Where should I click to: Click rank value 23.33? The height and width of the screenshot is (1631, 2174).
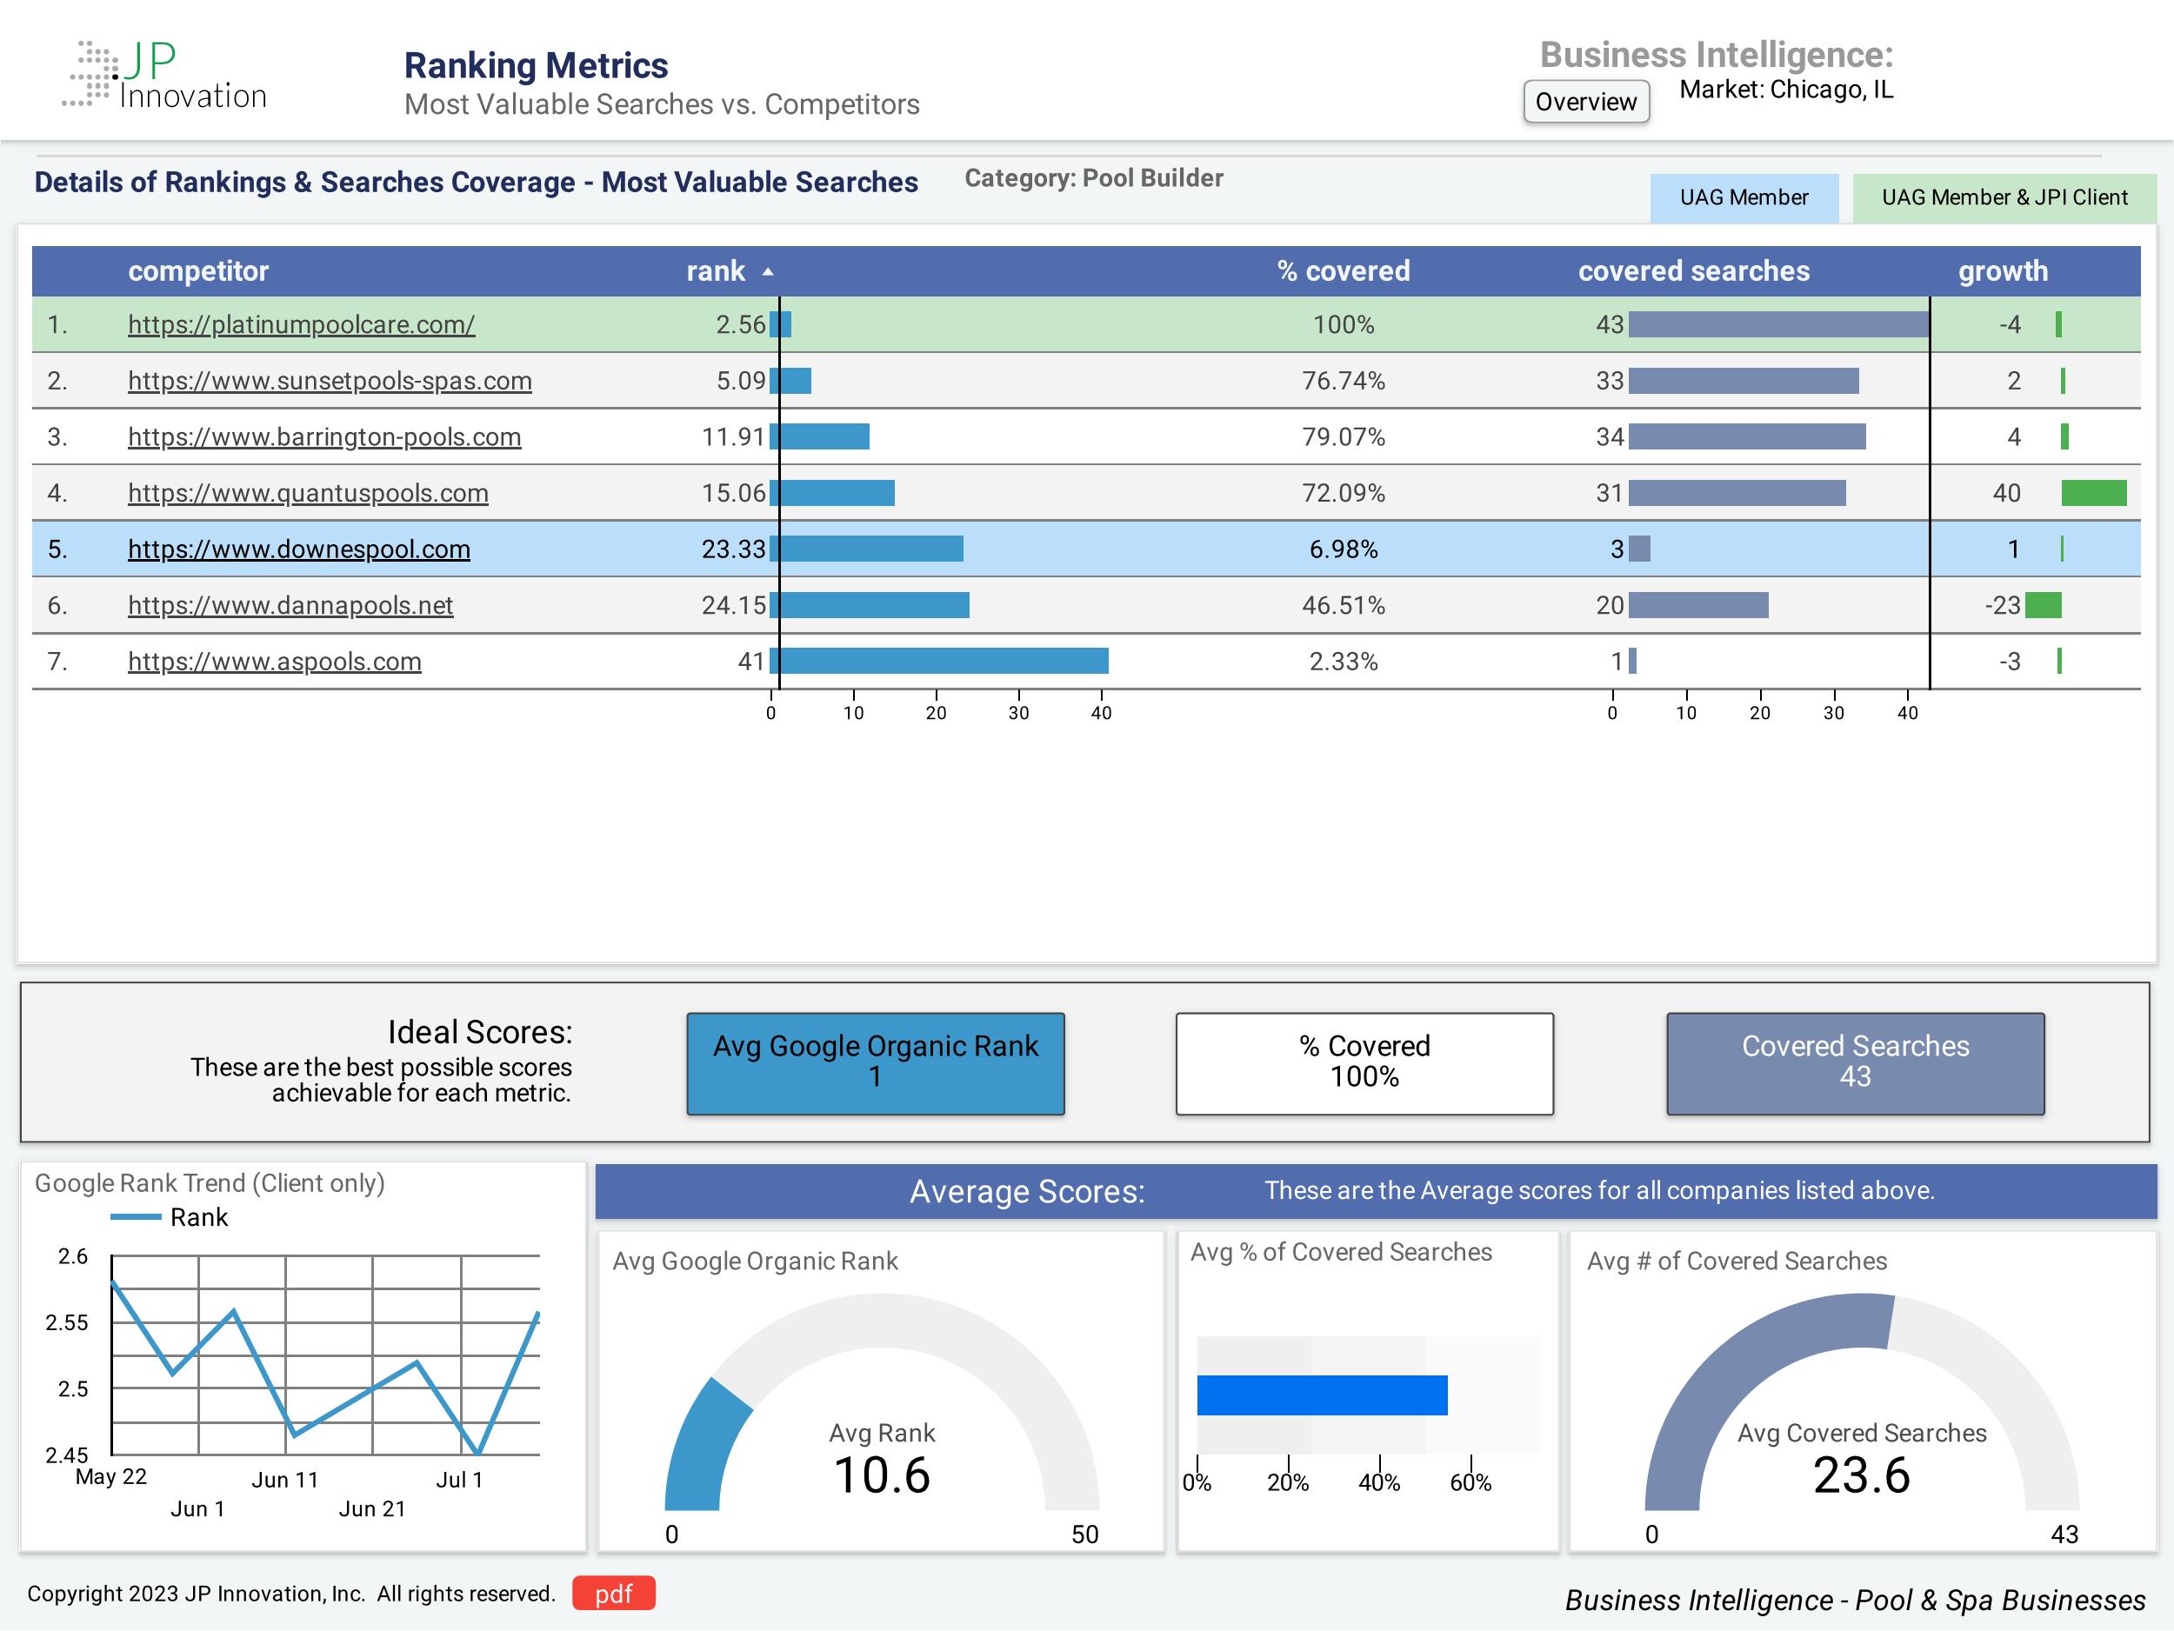point(733,549)
